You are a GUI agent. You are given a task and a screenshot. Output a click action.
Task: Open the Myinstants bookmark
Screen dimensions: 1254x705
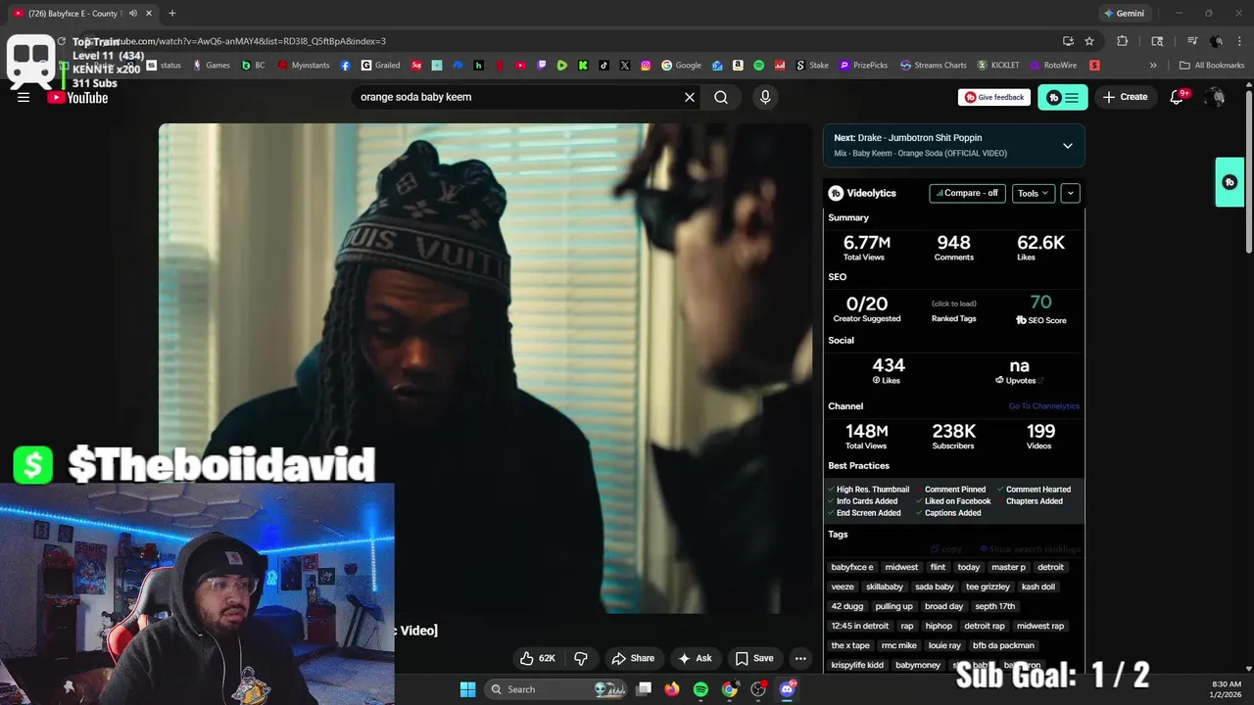tap(304, 66)
